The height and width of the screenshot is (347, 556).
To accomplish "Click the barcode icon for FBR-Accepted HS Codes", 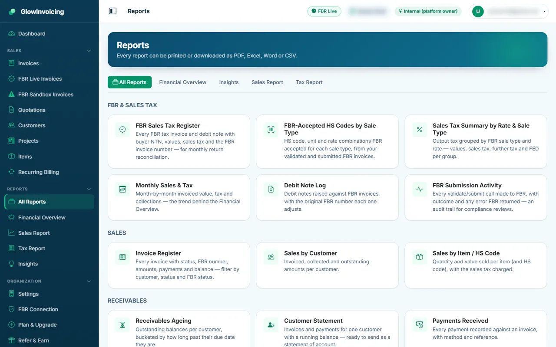I will click(271, 130).
